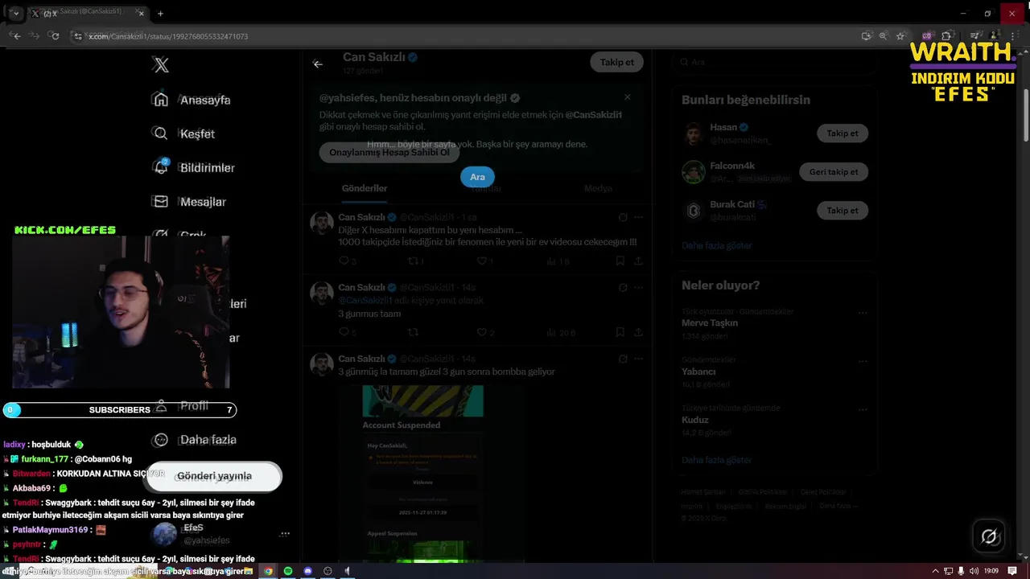View analytics of 'Diğer X hesabımı' post
This screenshot has height=579, width=1030.
(x=557, y=261)
